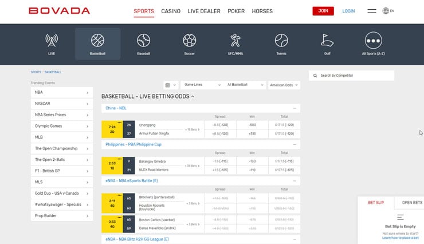
Task: Open The Open 2-Balls trending item
Action: click(x=62, y=160)
